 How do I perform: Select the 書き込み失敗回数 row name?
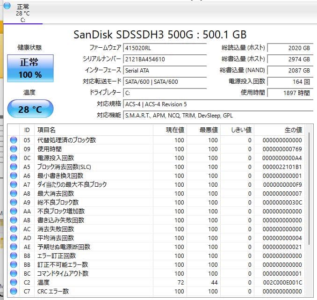point(61,220)
